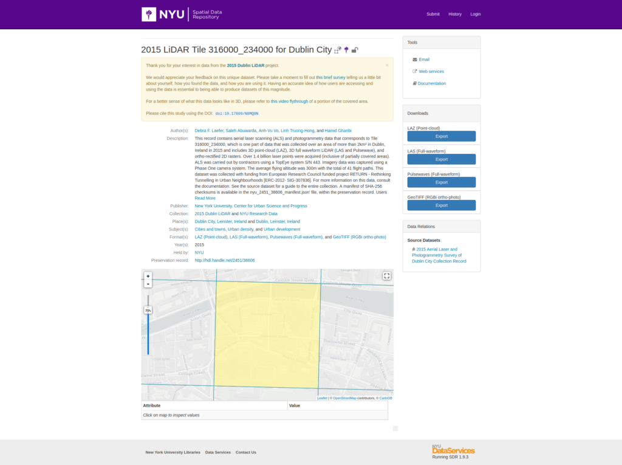Export the LAS (Full-waveform) download

[x=442, y=159]
